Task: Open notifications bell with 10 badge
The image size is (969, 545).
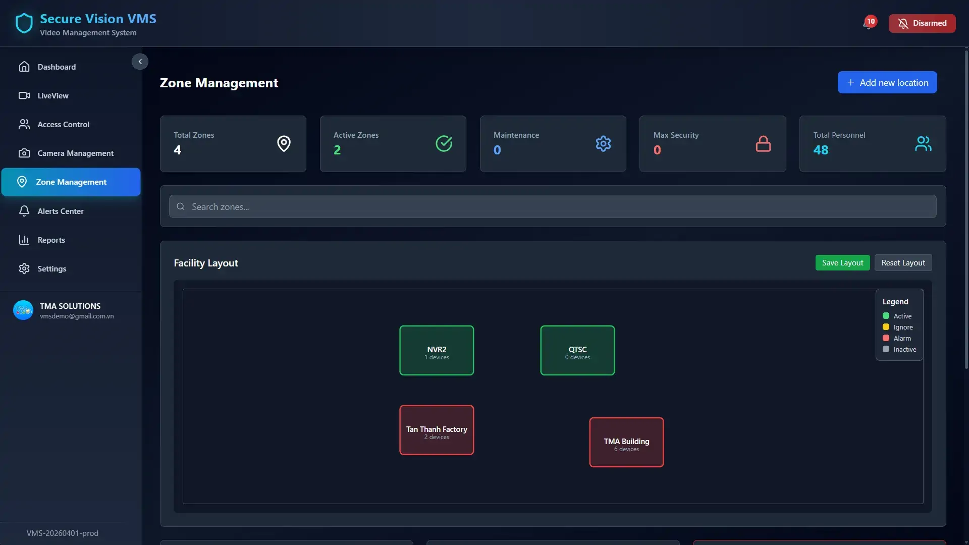Action: click(869, 23)
